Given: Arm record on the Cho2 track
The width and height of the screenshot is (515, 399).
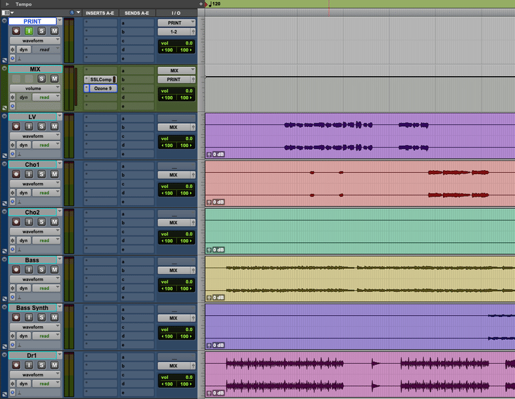Looking at the screenshot, I should pos(16,222).
